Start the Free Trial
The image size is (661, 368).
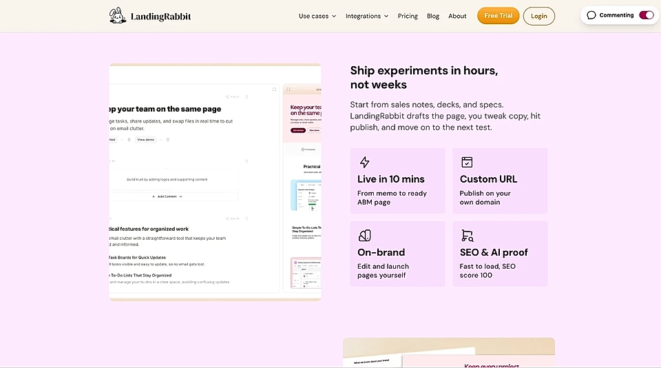(x=498, y=16)
